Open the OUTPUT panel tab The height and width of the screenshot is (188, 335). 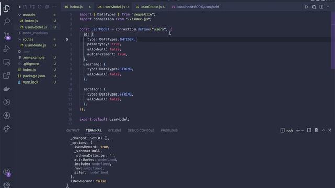[73, 130]
